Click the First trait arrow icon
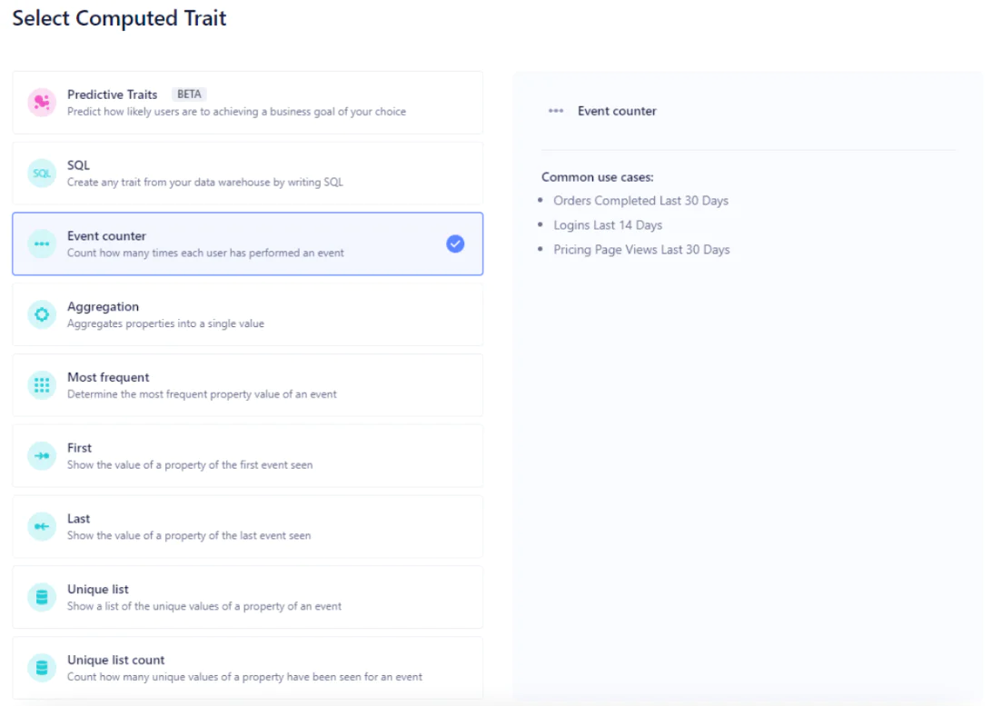This screenshot has width=992, height=706. pos(42,456)
